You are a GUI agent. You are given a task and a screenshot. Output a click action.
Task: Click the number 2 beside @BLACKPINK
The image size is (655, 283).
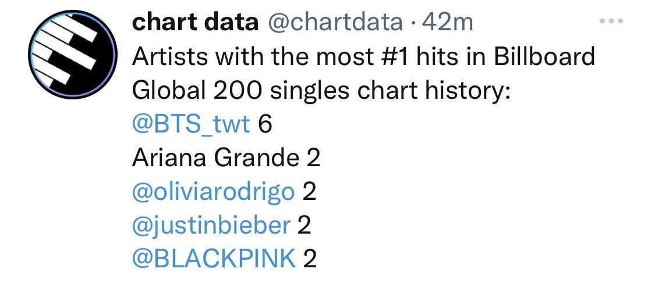pos(310,259)
